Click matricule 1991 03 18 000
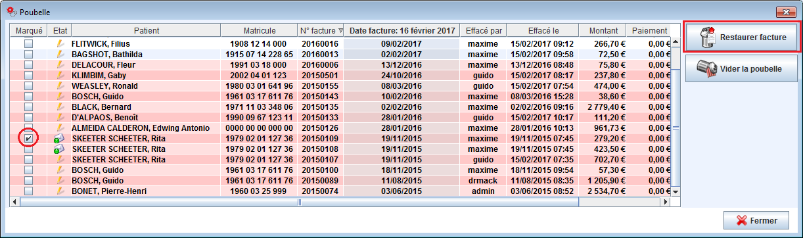Image resolution: width=803 pixels, height=238 pixels. pyautogui.click(x=256, y=64)
